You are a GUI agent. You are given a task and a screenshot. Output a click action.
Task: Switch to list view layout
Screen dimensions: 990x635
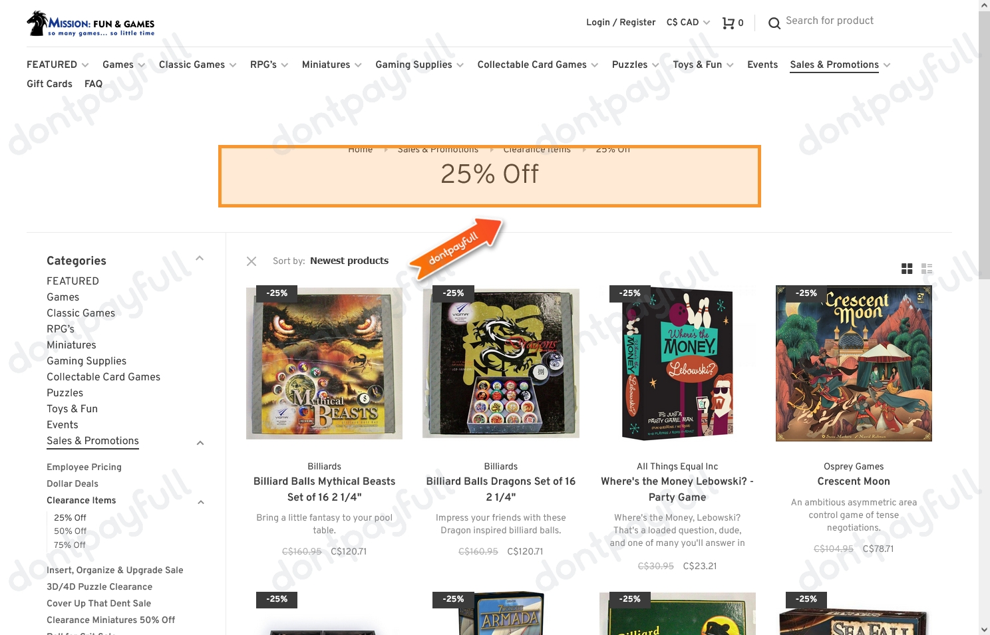pos(927,269)
